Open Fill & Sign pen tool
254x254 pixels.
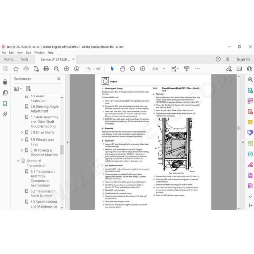click(250, 165)
